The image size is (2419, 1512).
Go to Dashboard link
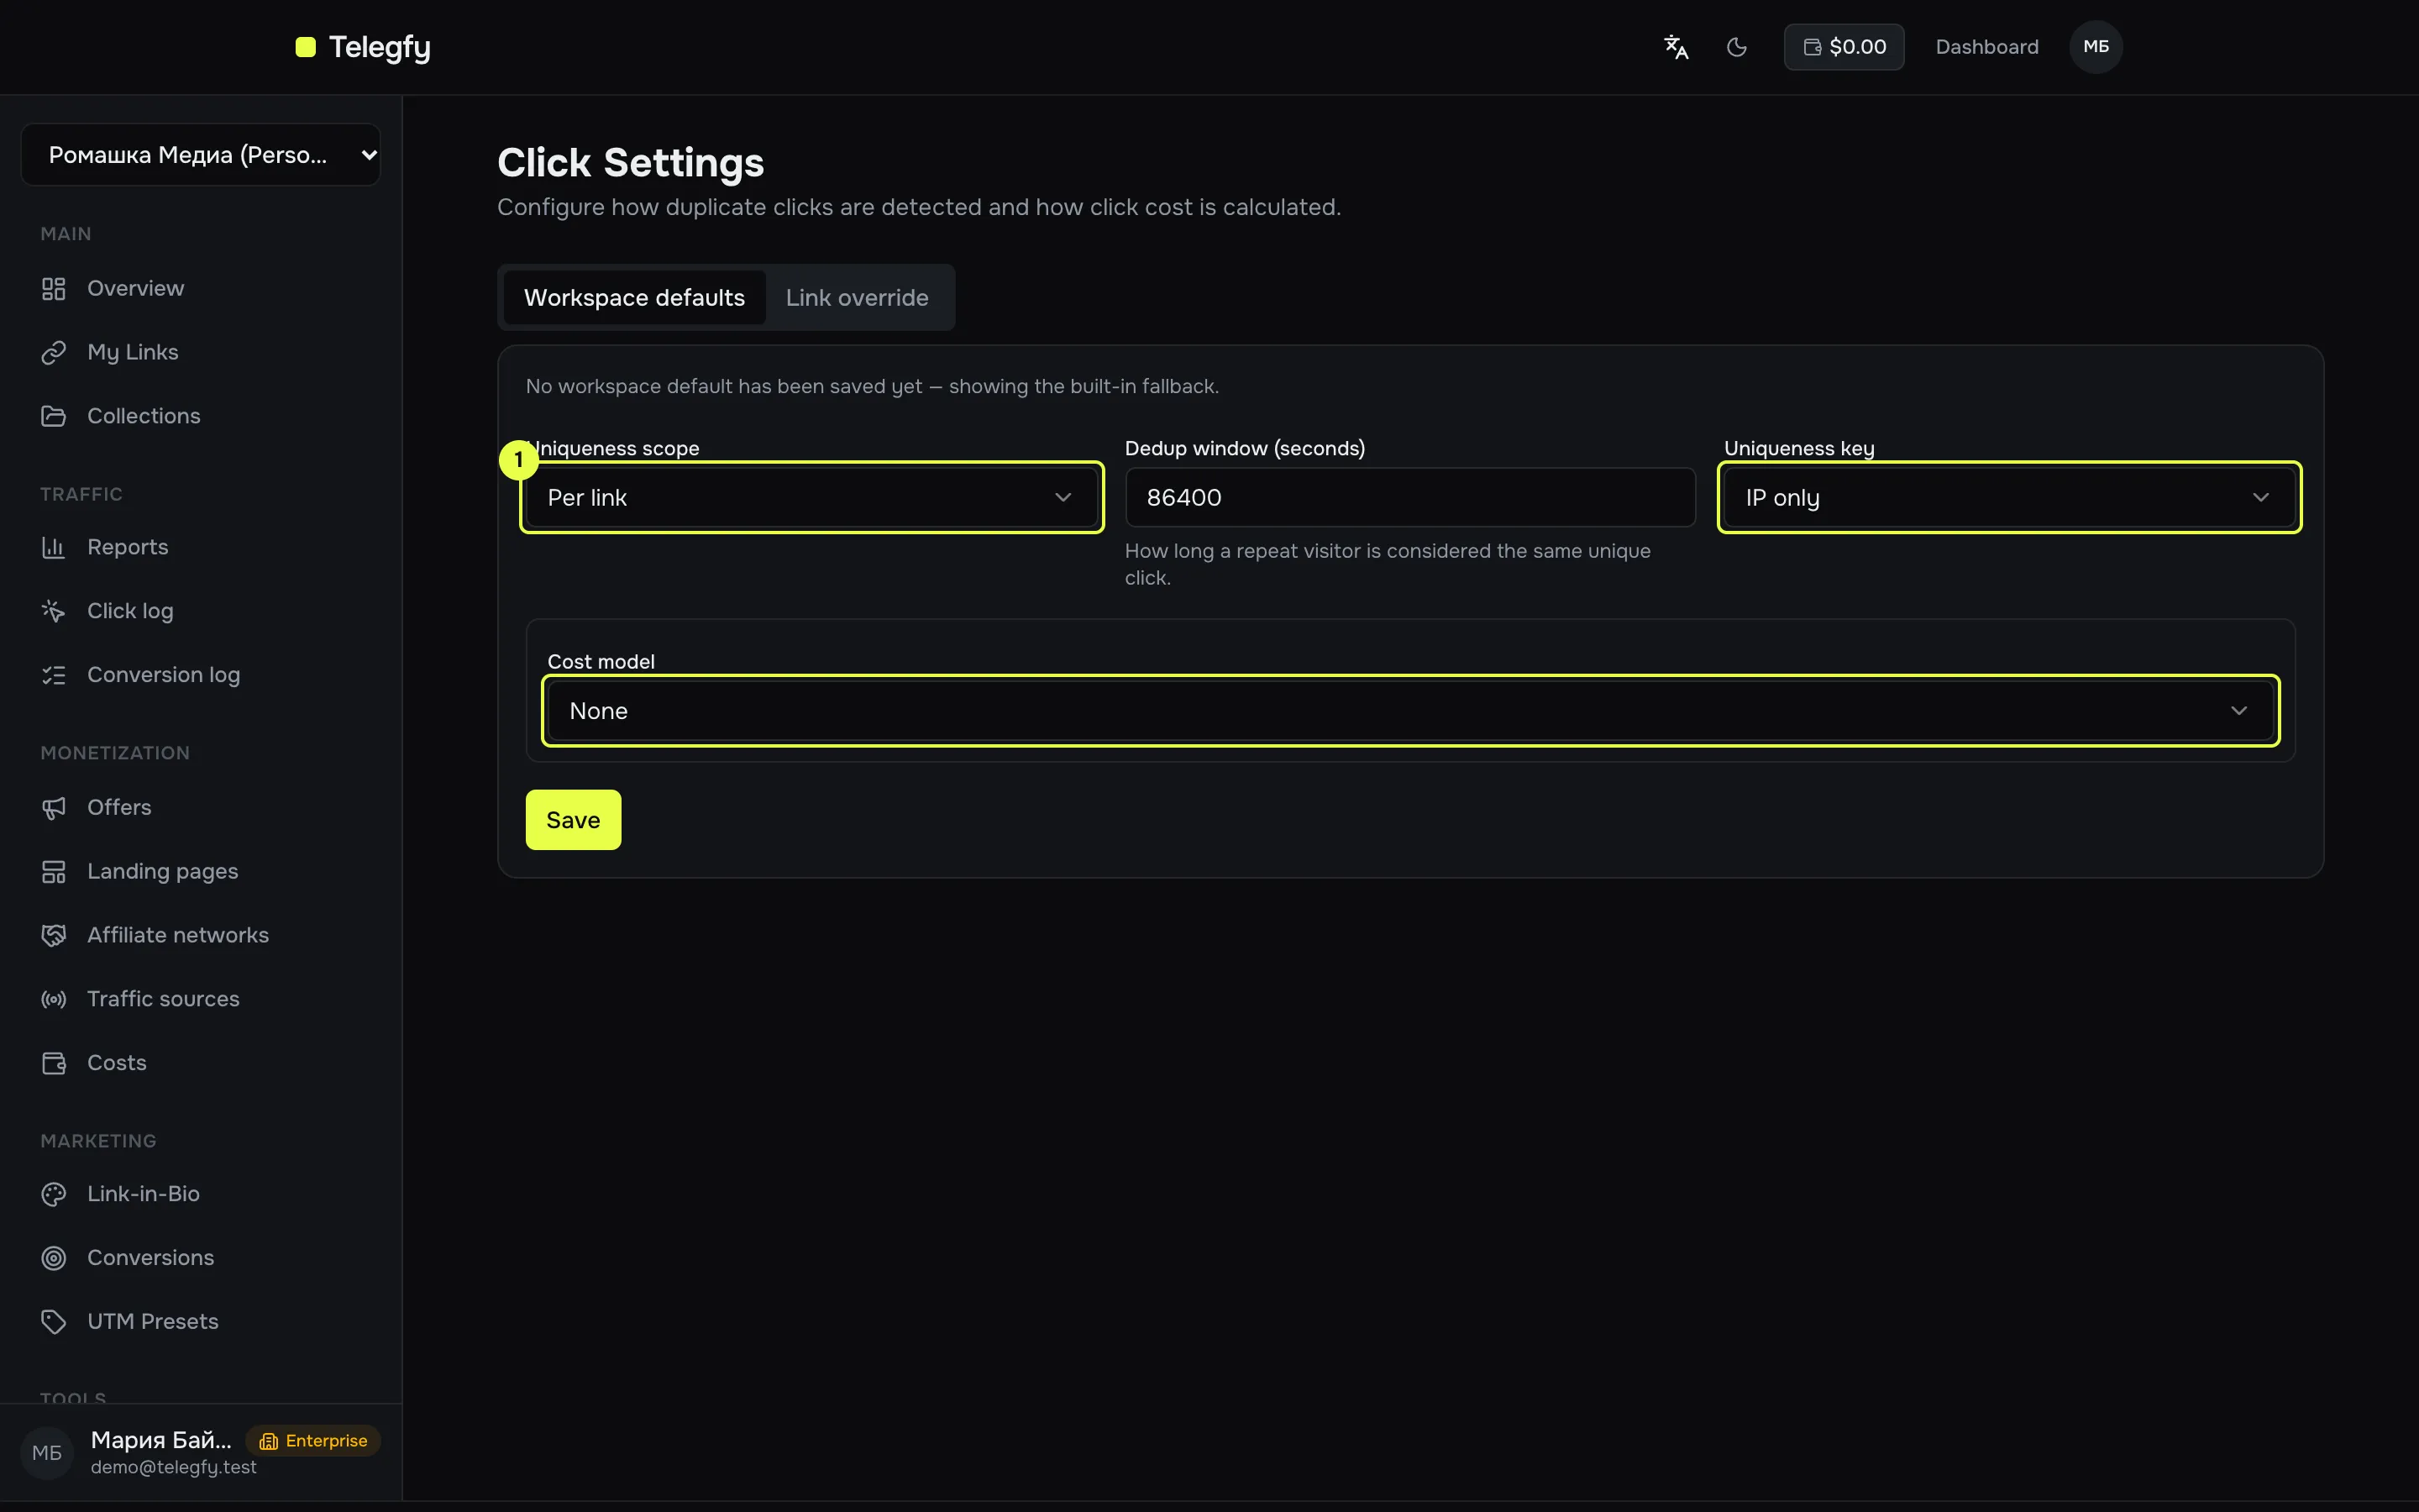pyautogui.click(x=1987, y=47)
